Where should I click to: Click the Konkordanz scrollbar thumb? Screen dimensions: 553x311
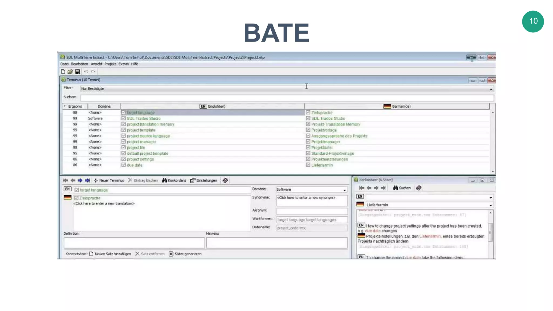pyautogui.click(x=490, y=232)
